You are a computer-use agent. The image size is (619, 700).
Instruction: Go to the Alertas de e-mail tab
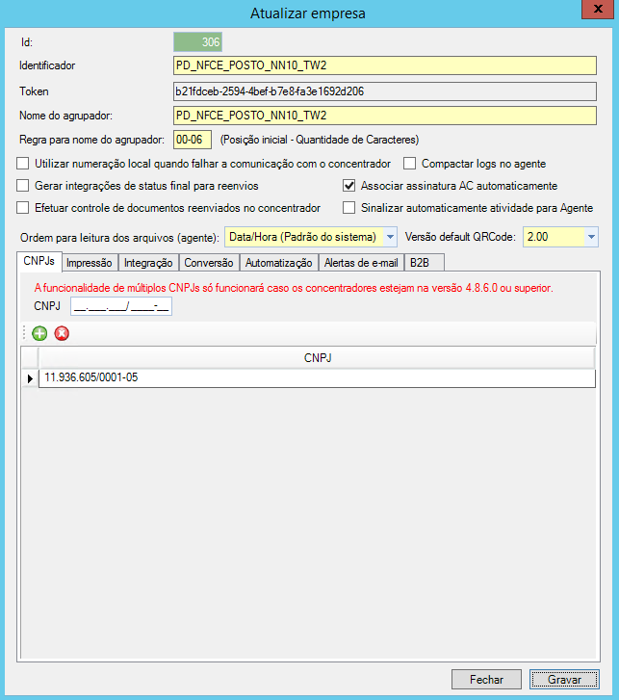pos(361,263)
